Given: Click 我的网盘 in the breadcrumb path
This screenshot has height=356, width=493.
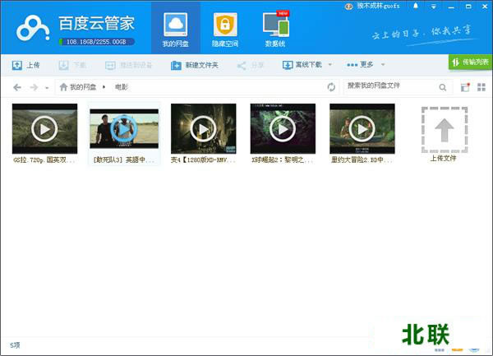Looking at the screenshot, I should [83, 87].
